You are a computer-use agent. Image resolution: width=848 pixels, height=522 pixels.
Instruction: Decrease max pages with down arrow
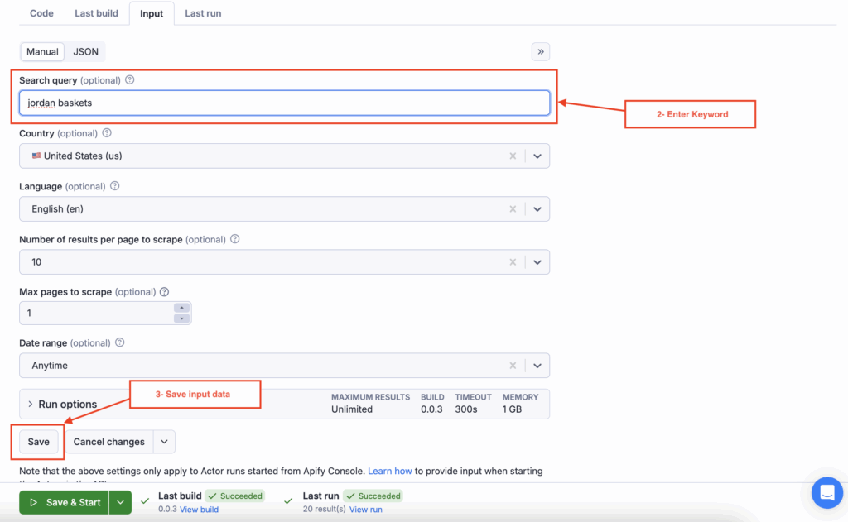tap(181, 318)
